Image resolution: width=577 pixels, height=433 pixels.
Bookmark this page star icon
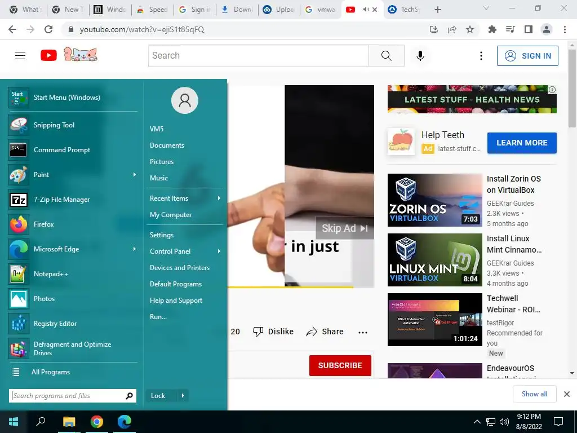point(470,29)
